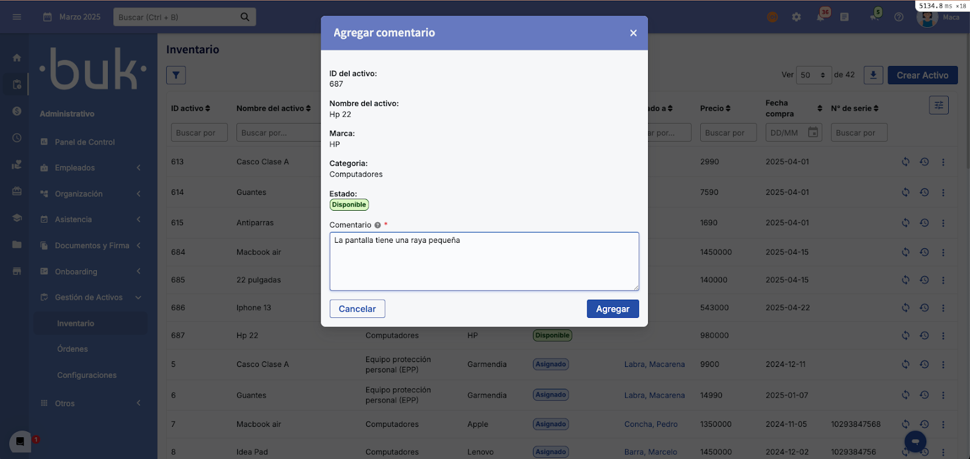Click the settings gear in top bar
The image size is (970, 459).
coord(796,17)
